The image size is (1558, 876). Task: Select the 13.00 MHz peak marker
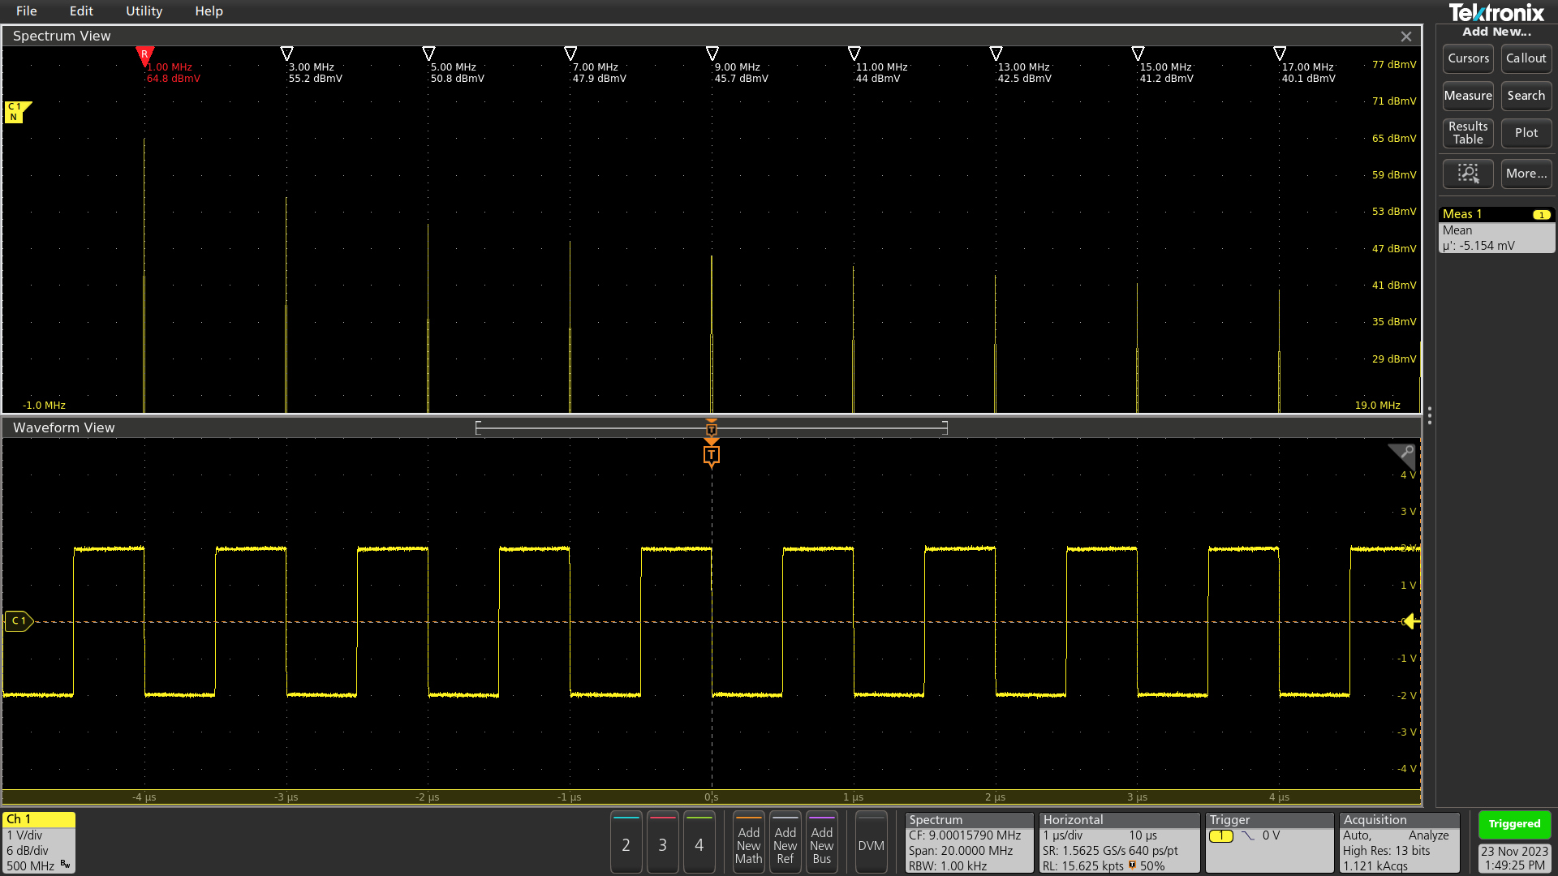coord(996,54)
